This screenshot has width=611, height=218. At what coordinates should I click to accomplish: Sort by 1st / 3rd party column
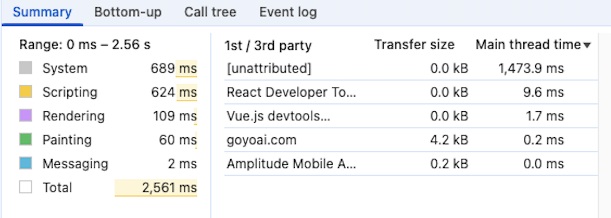tap(268, 46)
